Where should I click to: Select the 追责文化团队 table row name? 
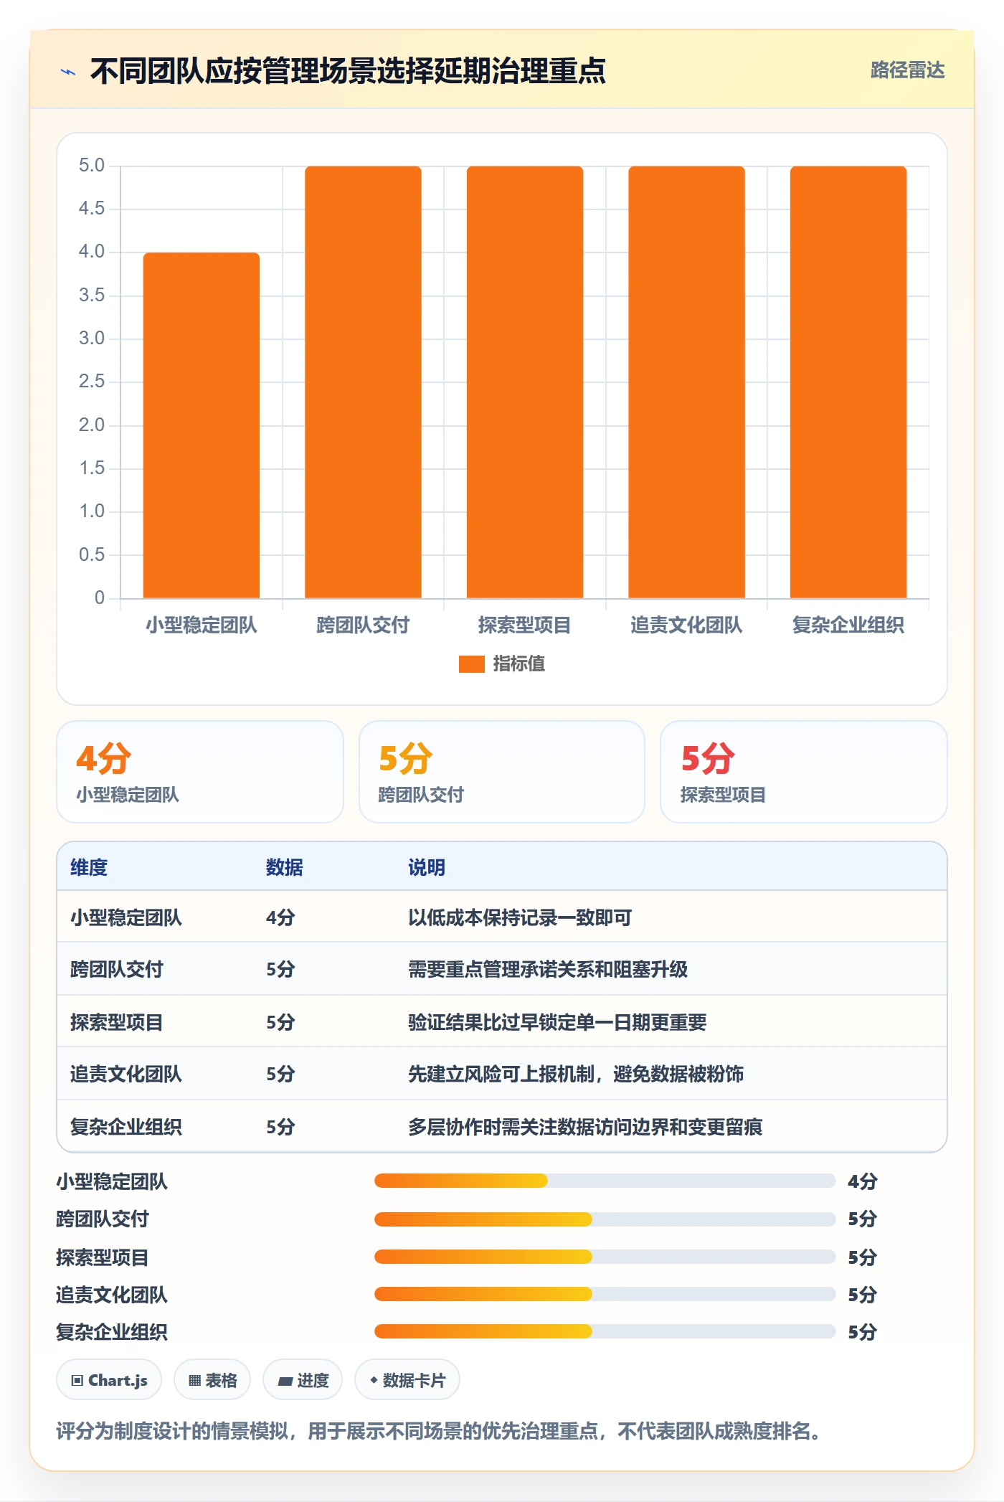[126, 1074]
